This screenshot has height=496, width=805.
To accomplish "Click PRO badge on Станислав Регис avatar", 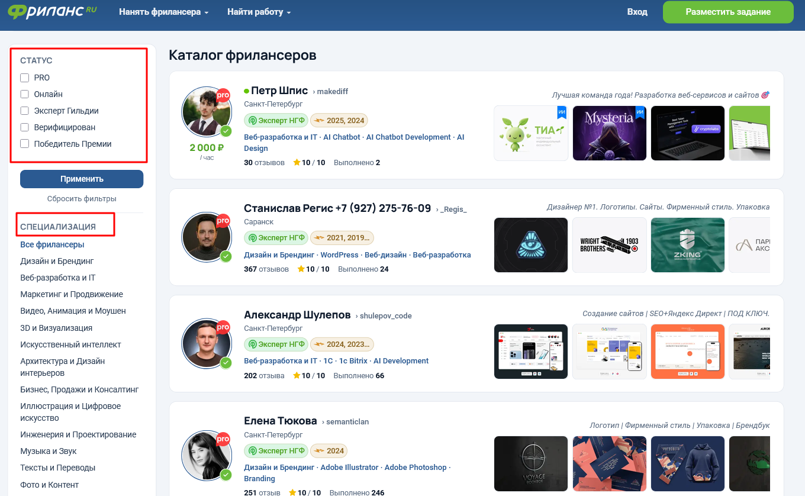I will click(x=223, y=220).
